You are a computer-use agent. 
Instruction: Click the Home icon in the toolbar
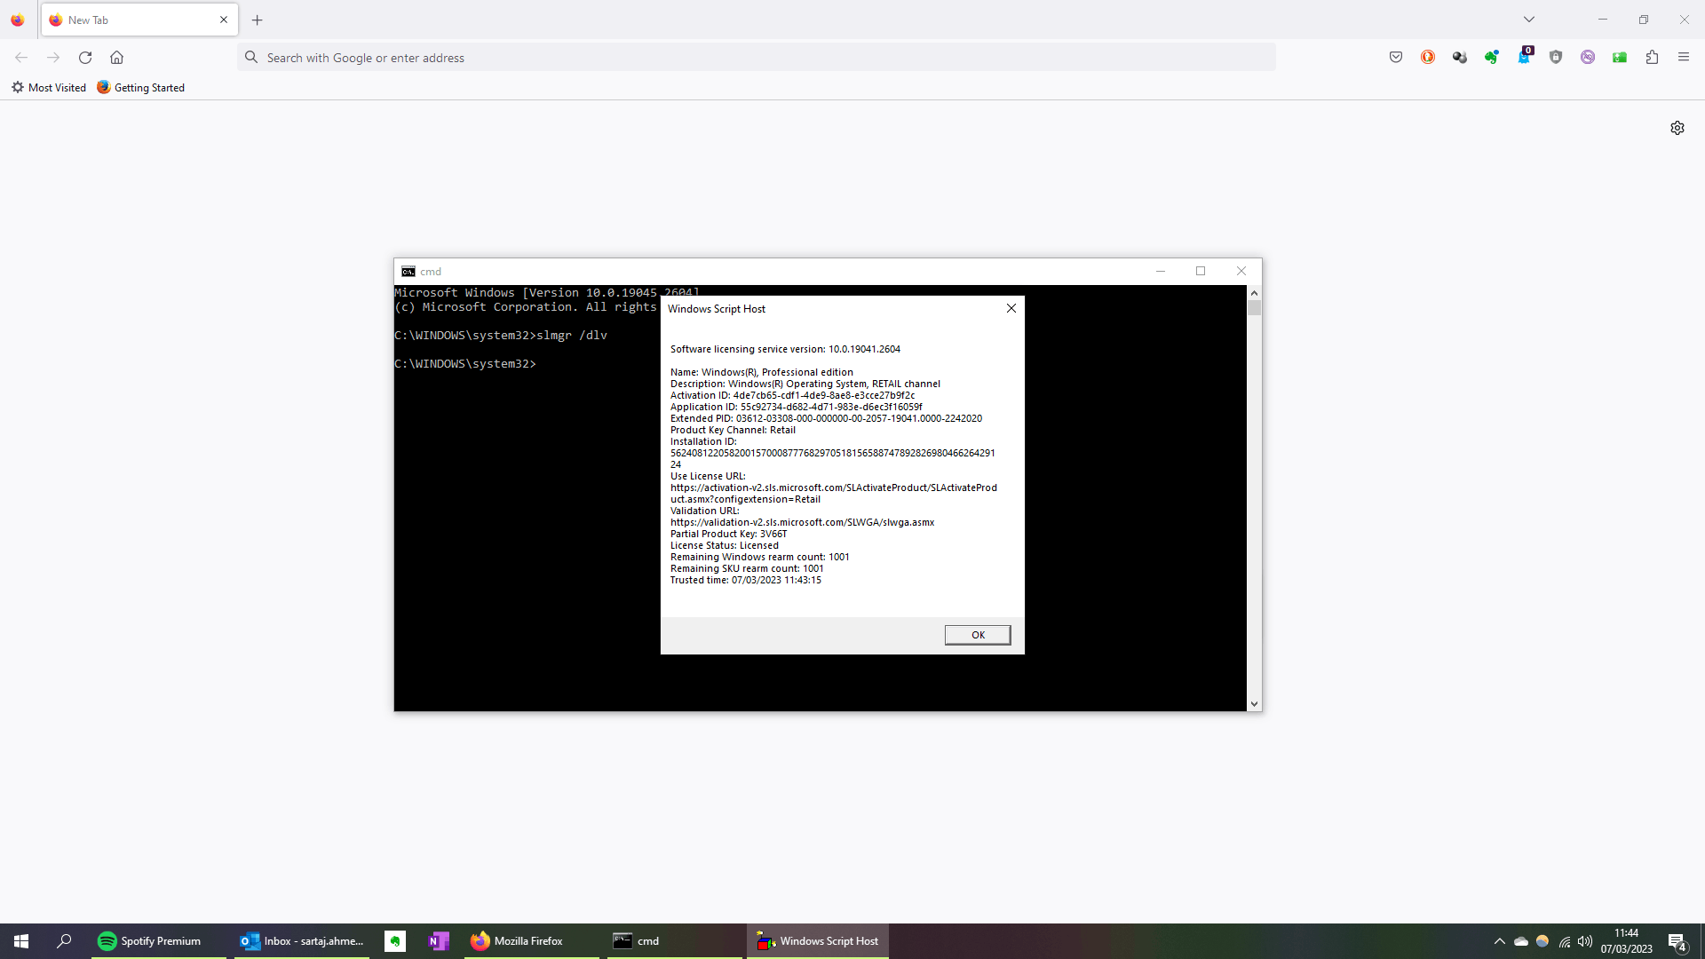pos(116,57)
